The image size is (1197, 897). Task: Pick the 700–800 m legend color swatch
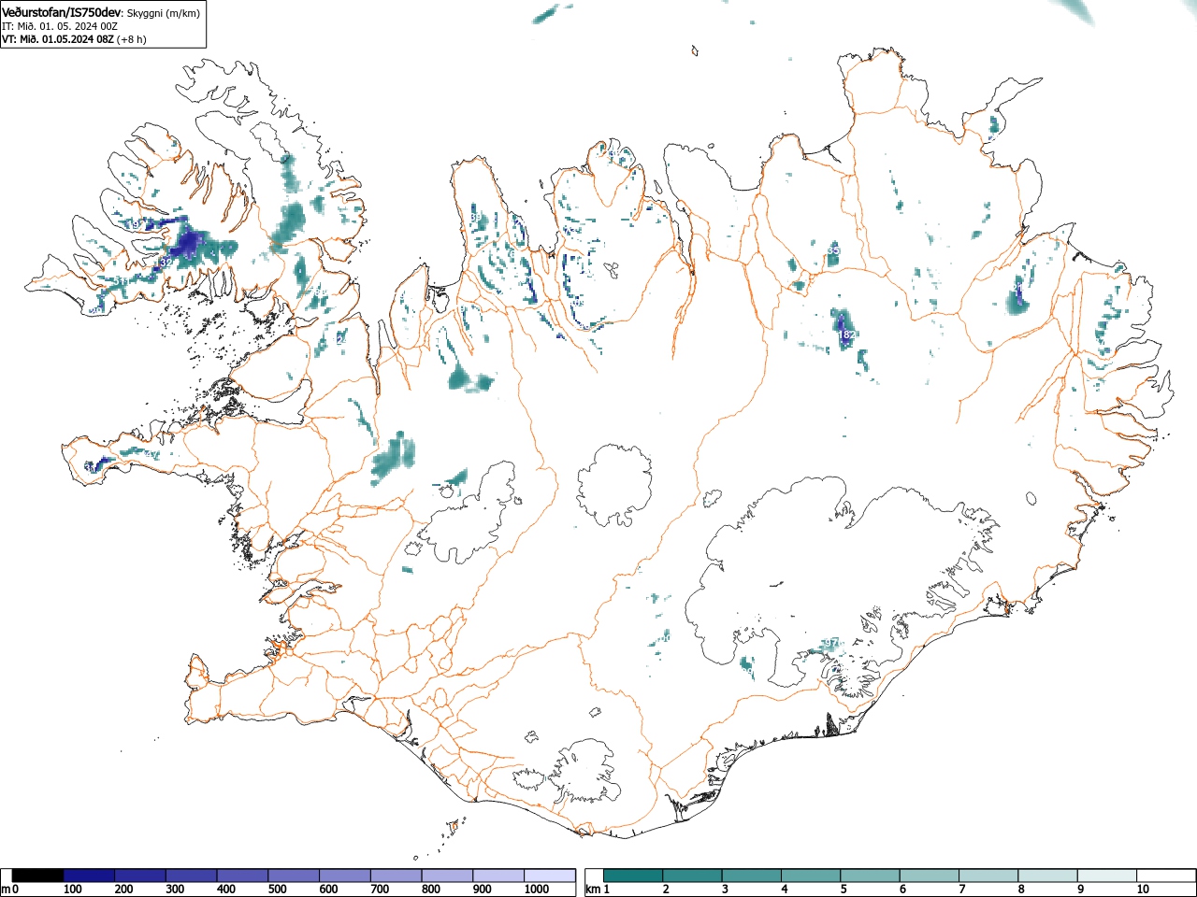click(396, 876)
